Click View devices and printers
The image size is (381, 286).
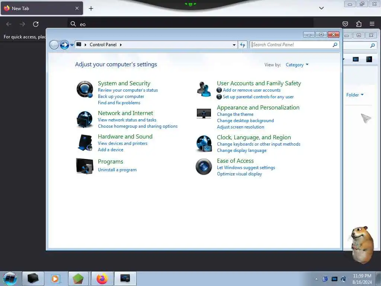[122, 143]
